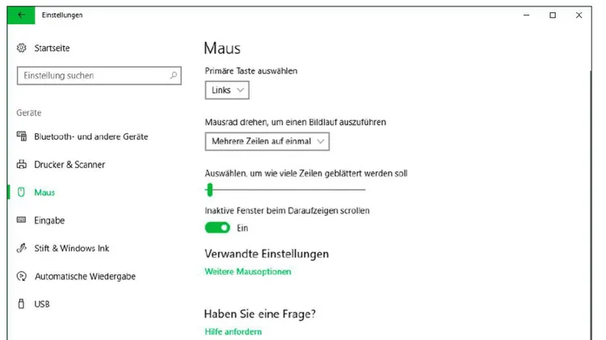
Task: Open the Primäre Taste 'Links' dropdown
Action: point(227,90)
